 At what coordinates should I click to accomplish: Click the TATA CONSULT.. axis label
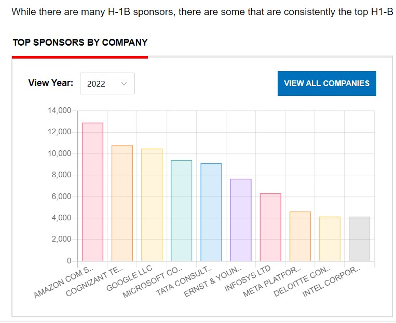coord(184,281)
